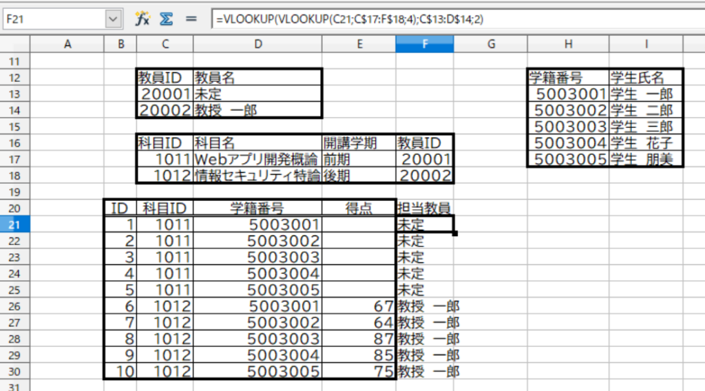Viewport: 705px width, 391px height.
Task: Click the 担当教員 header cell
Action: (x=424, y=208)
